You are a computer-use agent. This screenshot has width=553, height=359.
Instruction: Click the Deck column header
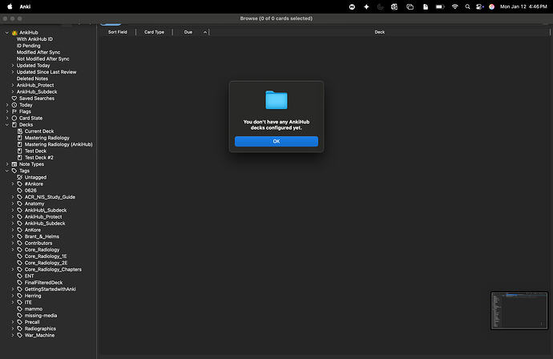coord(379,32)
